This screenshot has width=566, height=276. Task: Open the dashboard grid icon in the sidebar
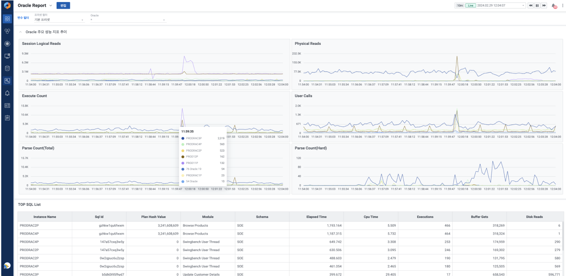tap(7, 19)
